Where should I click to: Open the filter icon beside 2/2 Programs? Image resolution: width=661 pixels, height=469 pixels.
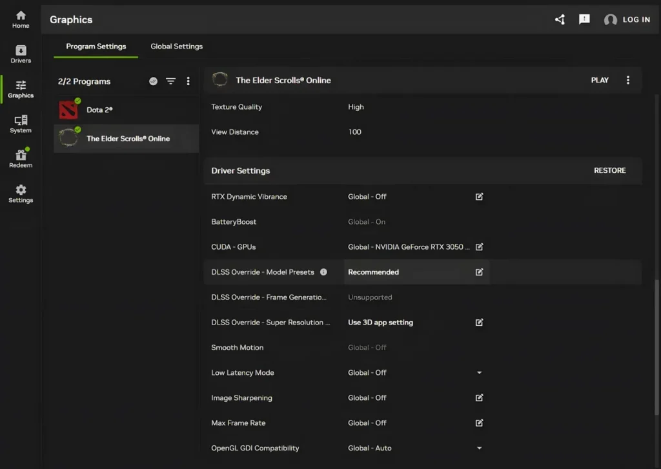(x=170, y=81)
